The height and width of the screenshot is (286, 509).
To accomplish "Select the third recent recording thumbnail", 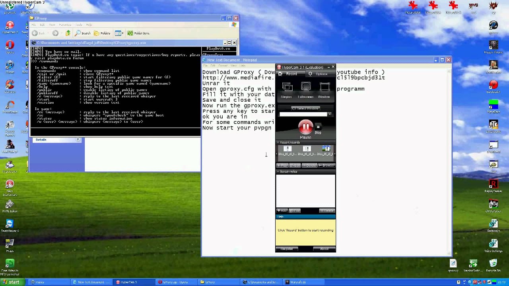I will (x=325, y=151).
